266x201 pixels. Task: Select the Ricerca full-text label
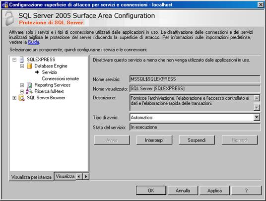point(49,91)
